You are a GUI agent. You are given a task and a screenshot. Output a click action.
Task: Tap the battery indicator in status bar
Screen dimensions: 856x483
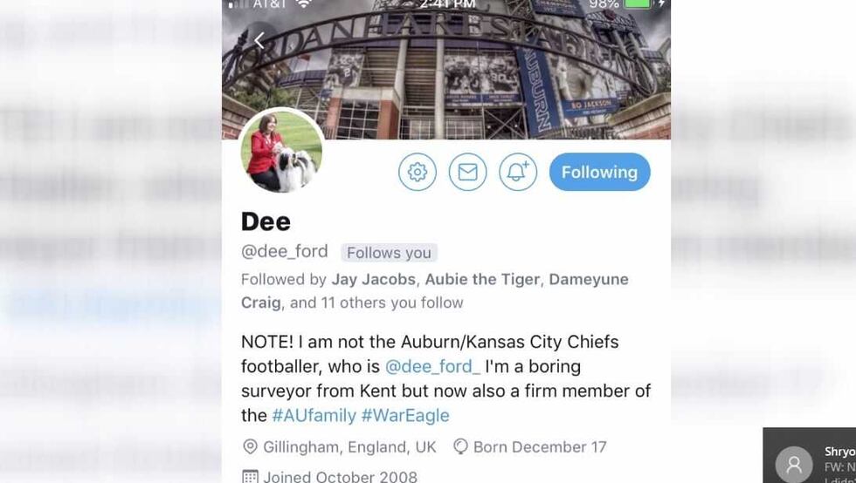coord(638,4)
